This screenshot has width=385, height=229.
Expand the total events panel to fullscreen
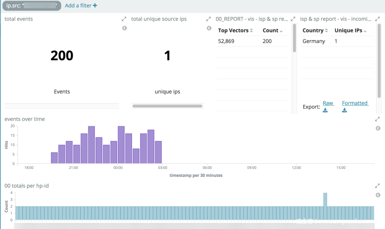tap(124, 19)
